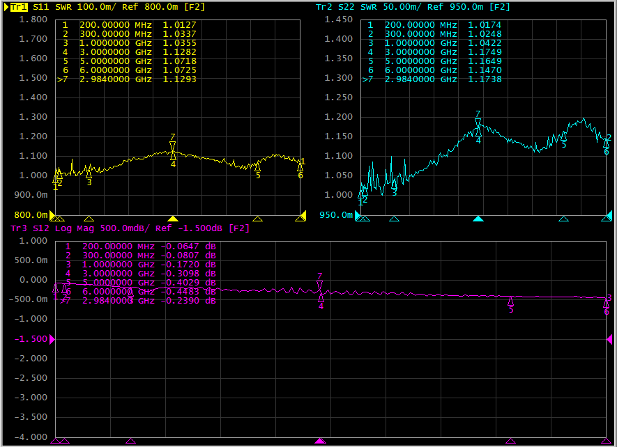Click Tr3 marker row showing 200 MHz -0.0647 dB
This screenshot has height=447, width=617.
[140, 246]
